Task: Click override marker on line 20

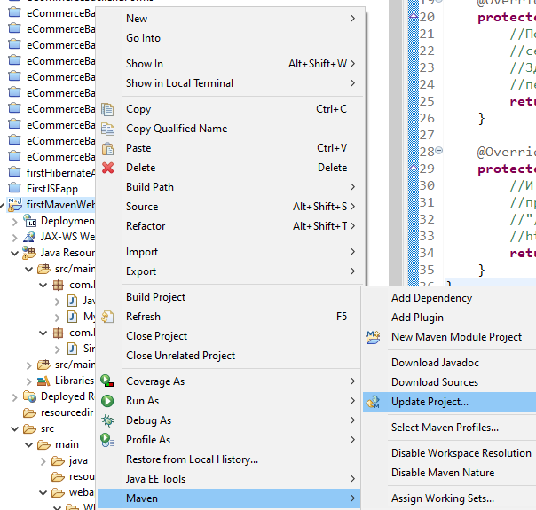Action: [414, 15]
